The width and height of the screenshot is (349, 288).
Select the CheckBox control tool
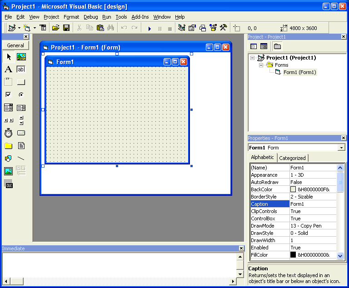(x=9, y=95)
